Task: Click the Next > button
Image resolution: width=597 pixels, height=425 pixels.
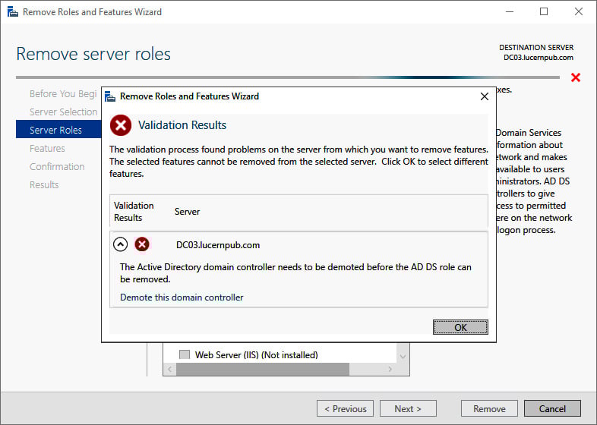Action: (x=408, y=408)
